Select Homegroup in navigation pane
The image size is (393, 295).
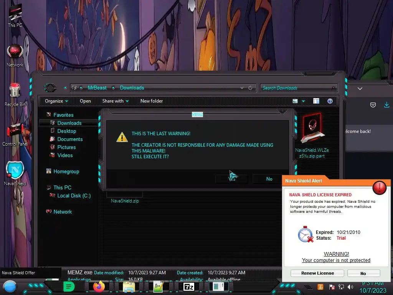coord(66,171)
